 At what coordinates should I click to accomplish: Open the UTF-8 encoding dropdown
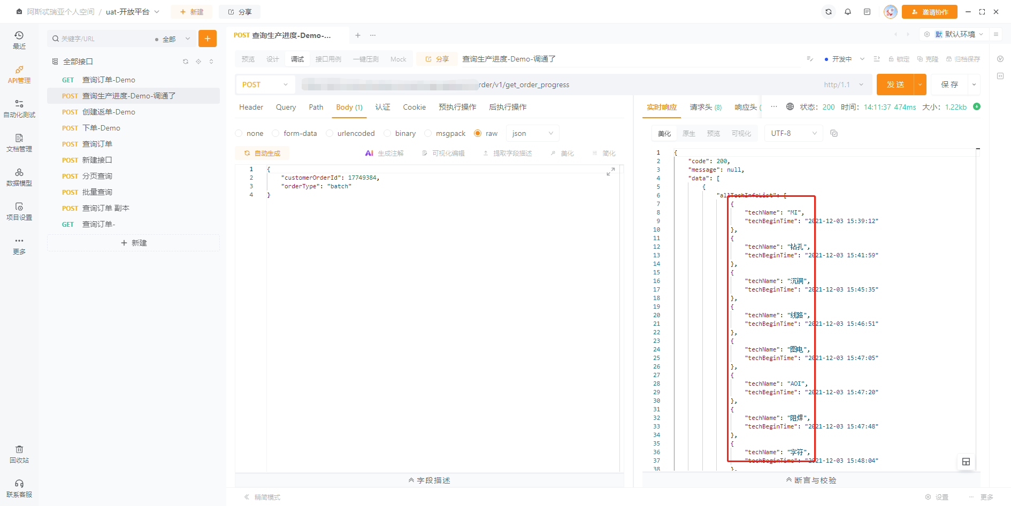pos(794,133)
